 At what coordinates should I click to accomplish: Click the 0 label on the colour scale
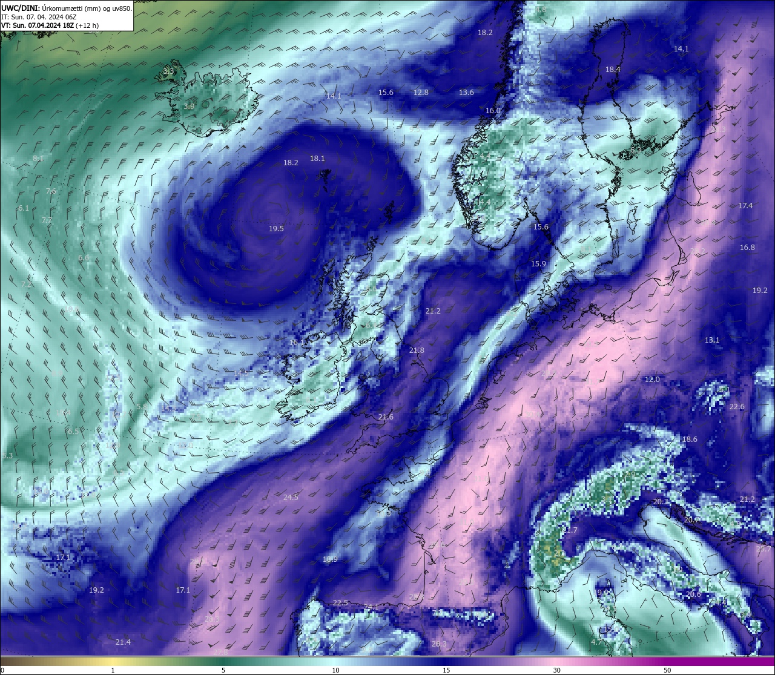coord(2,670)
